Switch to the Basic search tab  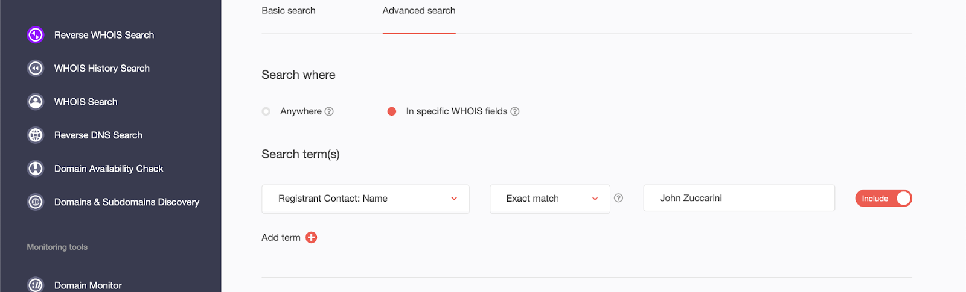point(289,11)
